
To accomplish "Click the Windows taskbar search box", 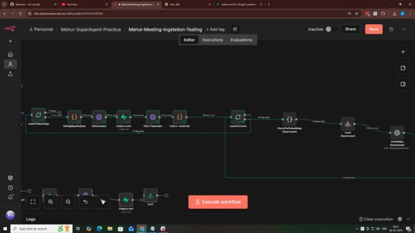I will (x=35, y=228).
